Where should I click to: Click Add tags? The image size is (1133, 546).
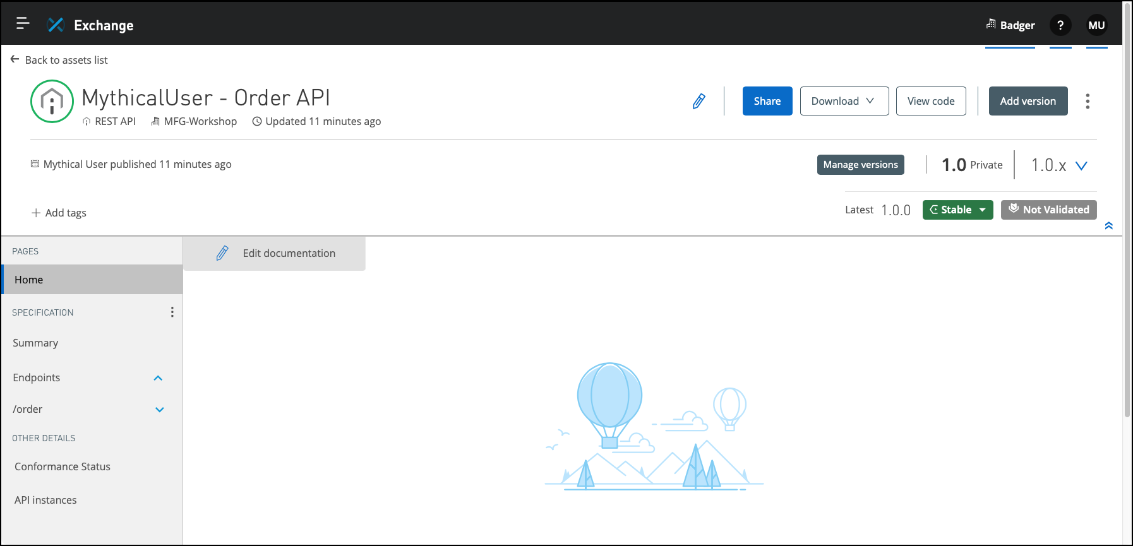tap(59, 213)
